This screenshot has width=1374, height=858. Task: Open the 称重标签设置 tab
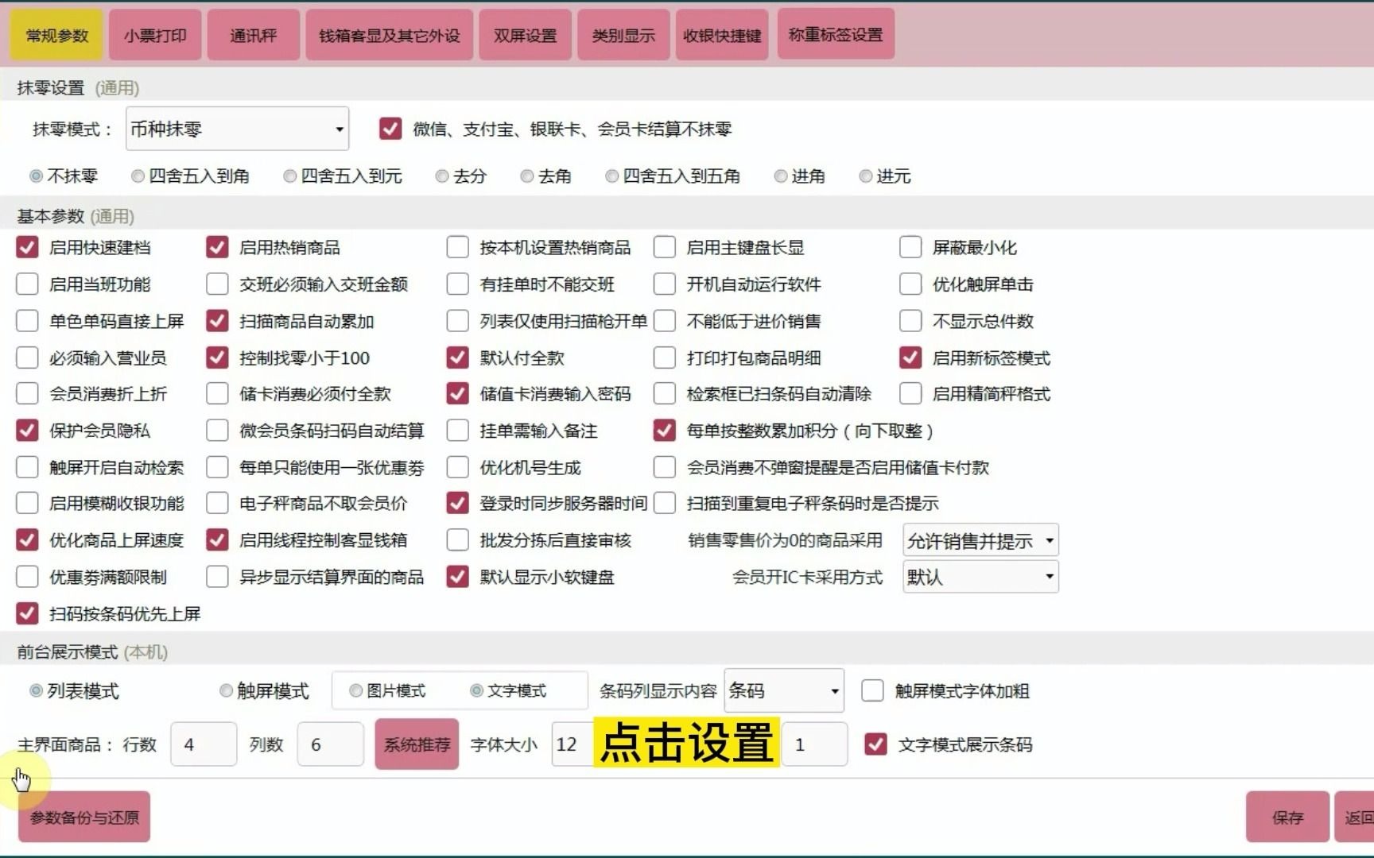click(836, 34)
